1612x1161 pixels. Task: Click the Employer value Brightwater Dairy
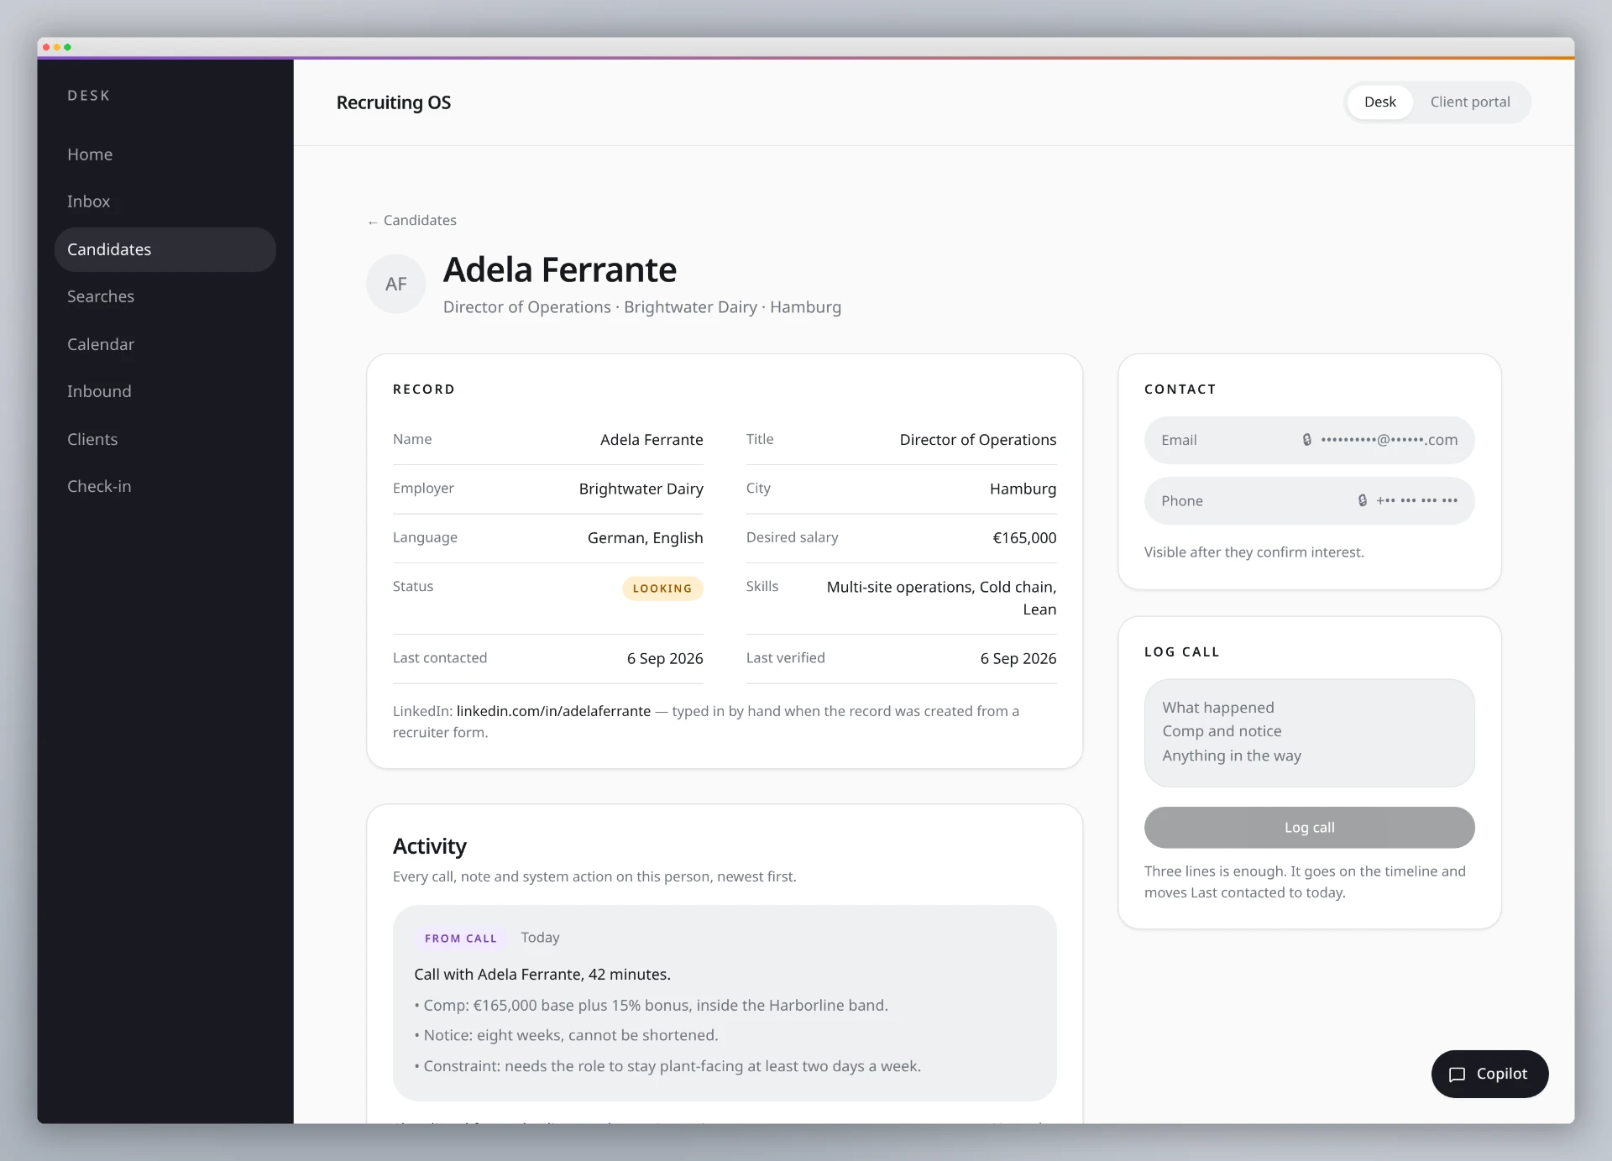[641, 489]
